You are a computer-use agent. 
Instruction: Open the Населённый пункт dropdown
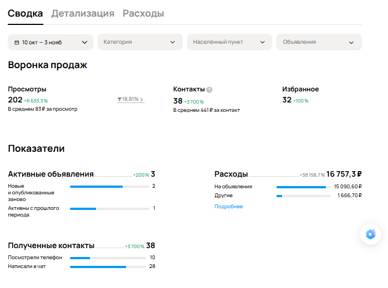229,42
